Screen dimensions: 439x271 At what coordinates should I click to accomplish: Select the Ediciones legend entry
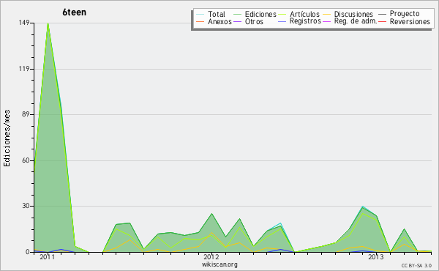tap(255, 14)
